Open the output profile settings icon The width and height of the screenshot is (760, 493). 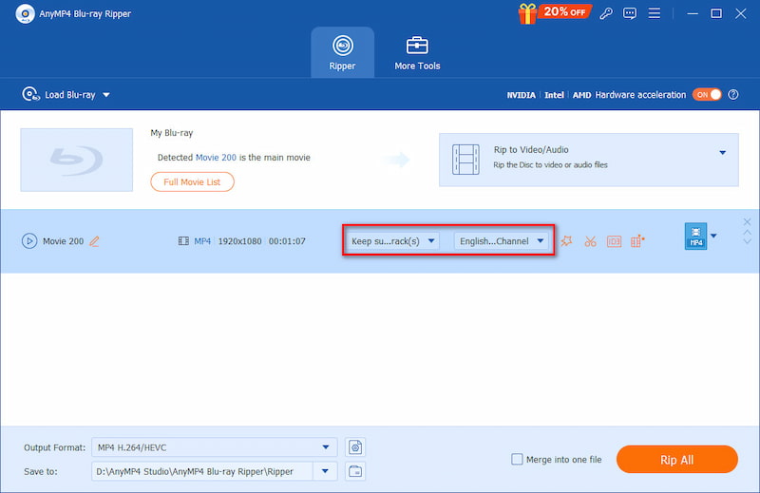(x=355, y=447)
